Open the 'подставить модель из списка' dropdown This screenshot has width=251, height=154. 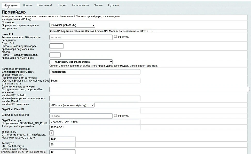81,62
